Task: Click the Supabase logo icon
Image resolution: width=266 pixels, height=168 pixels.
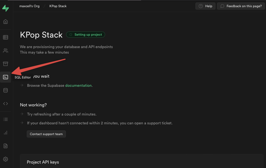Action: click(x=6, y=8)
